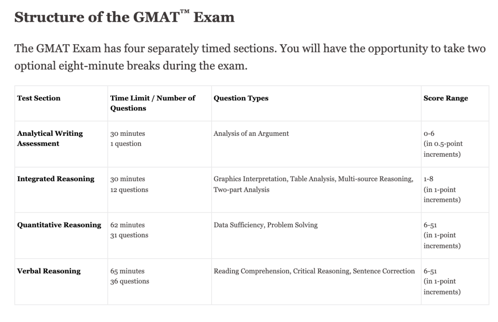498x322 pixels.
Task: Click the 'Data Sufficiency, Problem Solving' text
Action: [266, 225]
